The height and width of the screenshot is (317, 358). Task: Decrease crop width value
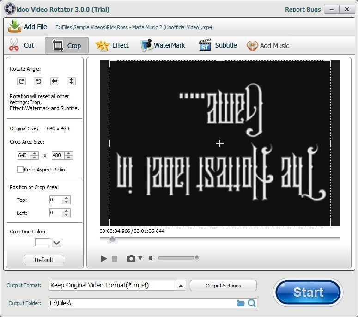(35, 158)
